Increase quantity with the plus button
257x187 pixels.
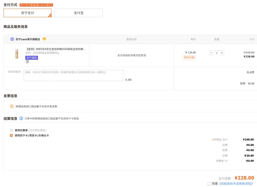[222, 53]
